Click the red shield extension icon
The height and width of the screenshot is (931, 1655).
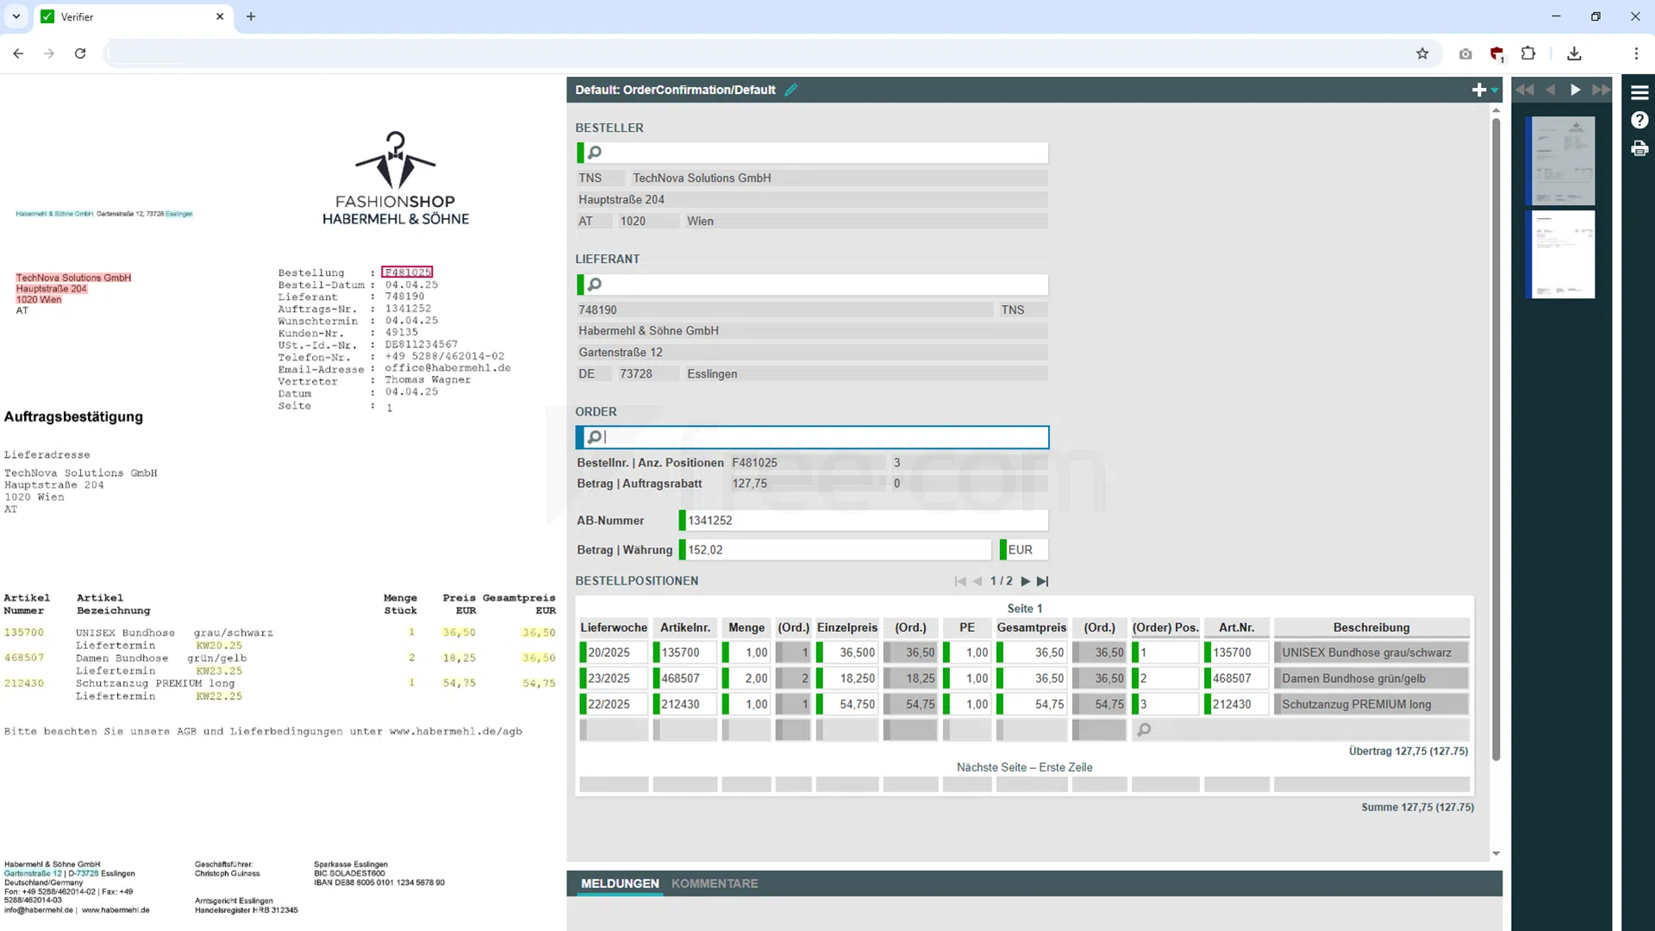(x=1496, y=54)
